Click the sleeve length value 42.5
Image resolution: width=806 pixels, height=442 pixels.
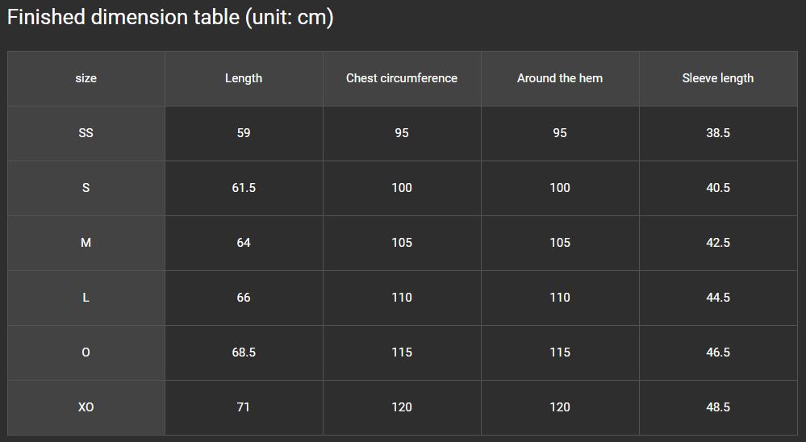[717, 243]
